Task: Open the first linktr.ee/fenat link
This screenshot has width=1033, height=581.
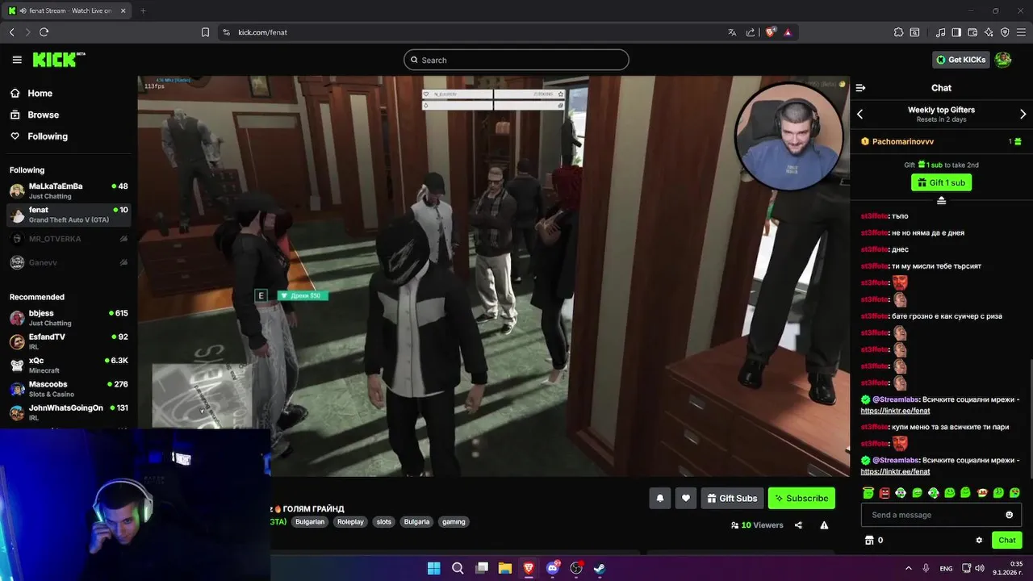Action: click(895, 411)
